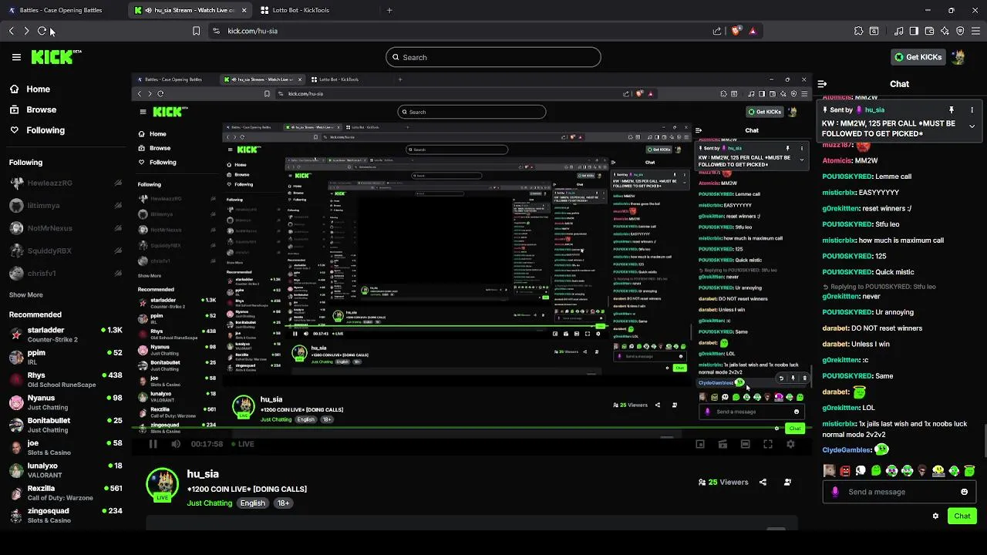Mute the stream audio
This screenshot has width=987, height=555.
coord(176,444)
